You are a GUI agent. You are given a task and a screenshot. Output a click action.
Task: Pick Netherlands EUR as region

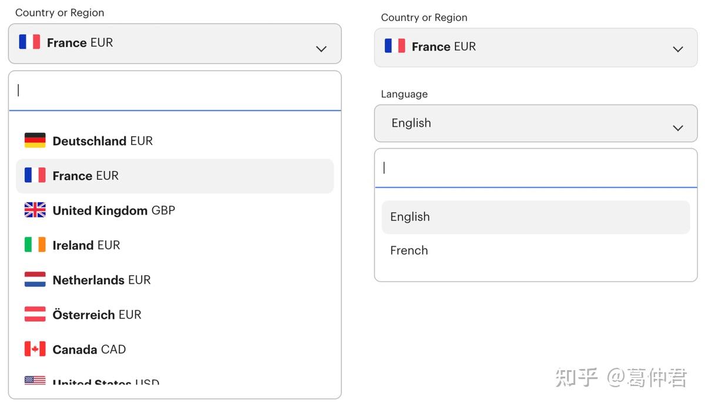click(102, 280)
